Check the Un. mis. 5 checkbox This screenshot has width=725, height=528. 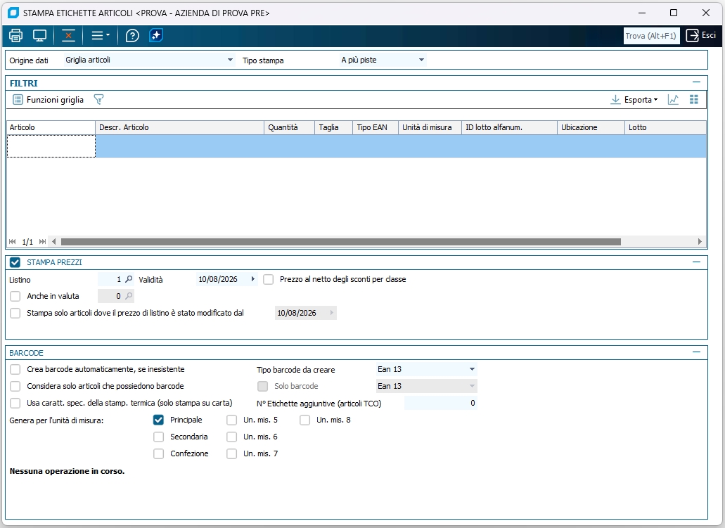pos(231,420)
